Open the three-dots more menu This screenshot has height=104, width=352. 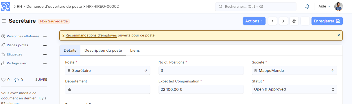[x=305, y=21]
